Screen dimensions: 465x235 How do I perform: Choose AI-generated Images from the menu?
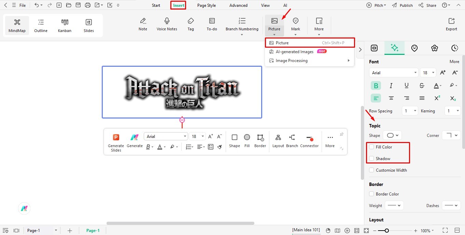(x=310, y=52)
